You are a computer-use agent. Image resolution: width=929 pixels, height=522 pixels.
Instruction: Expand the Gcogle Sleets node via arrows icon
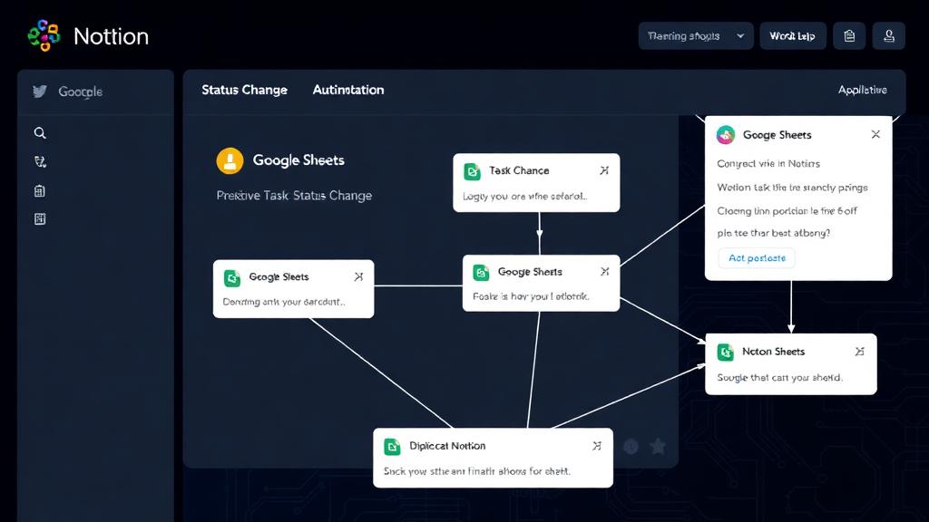pos(358,276)
